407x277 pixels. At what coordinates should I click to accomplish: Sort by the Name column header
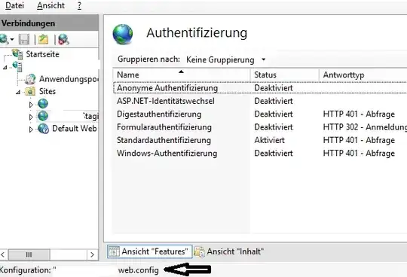(x=182, y=75)
